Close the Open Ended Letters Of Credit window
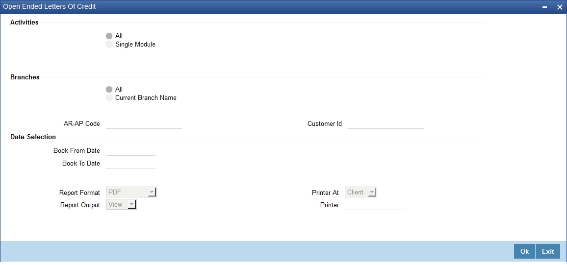 coord(560,7)
